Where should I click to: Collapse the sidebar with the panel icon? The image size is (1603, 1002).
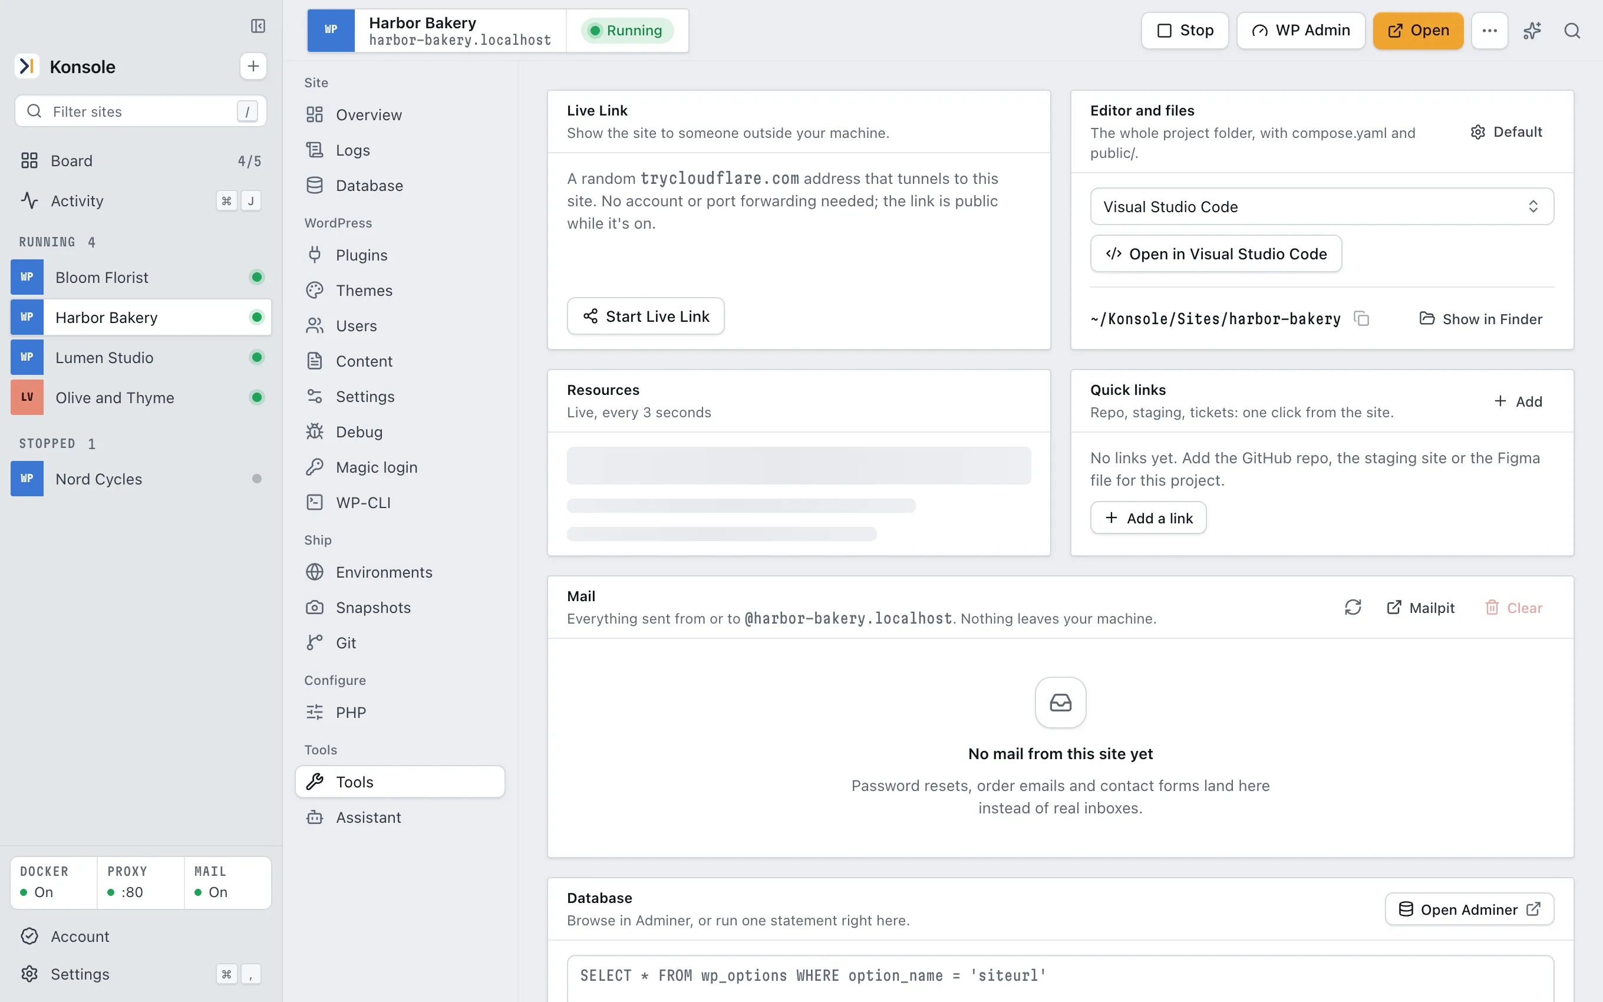click(x=258, y=26)
